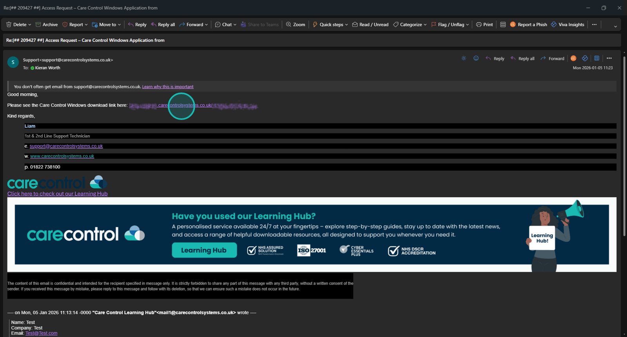Open Zoom from the toolbar

point(295,24)
